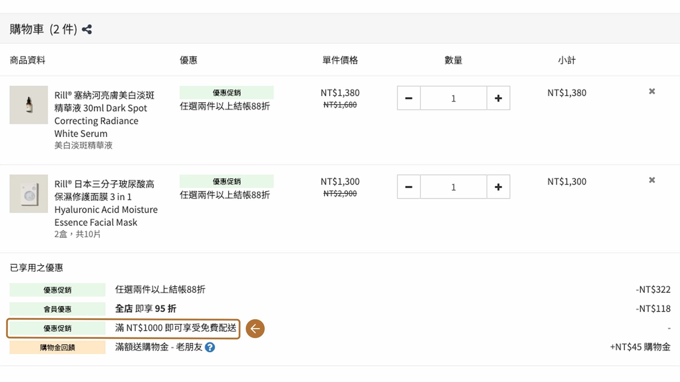
Task: Remove the Dark Spot serum from cart
Action: (x=652, y=91)
